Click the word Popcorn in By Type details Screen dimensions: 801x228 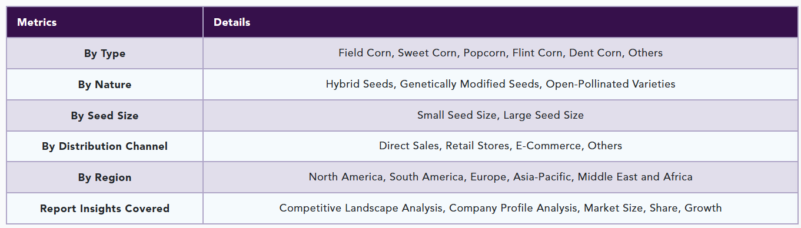(484, 53)
